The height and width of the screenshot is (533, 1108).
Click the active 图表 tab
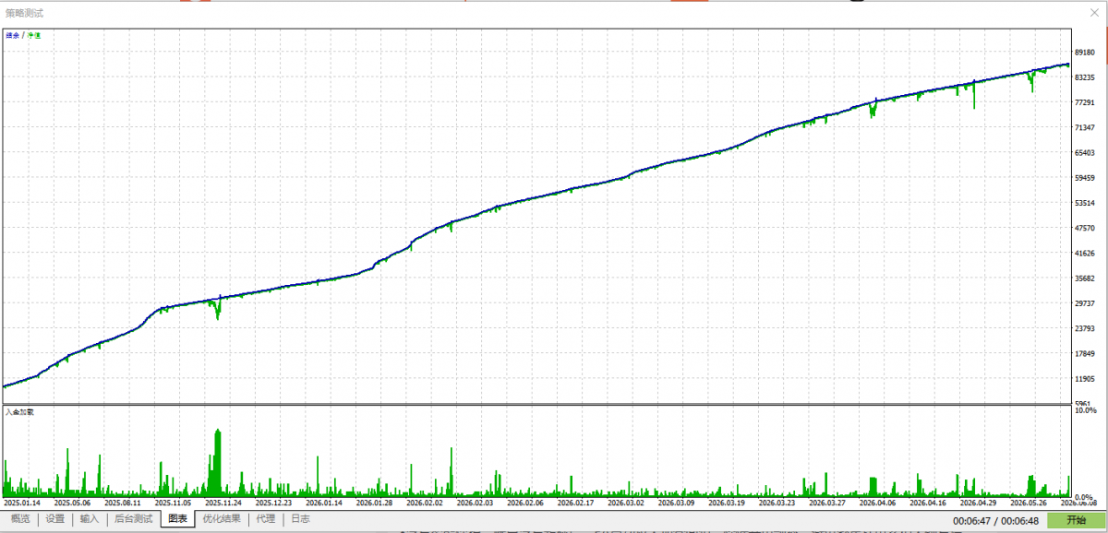pyautogui.click(x=177, y=519)
